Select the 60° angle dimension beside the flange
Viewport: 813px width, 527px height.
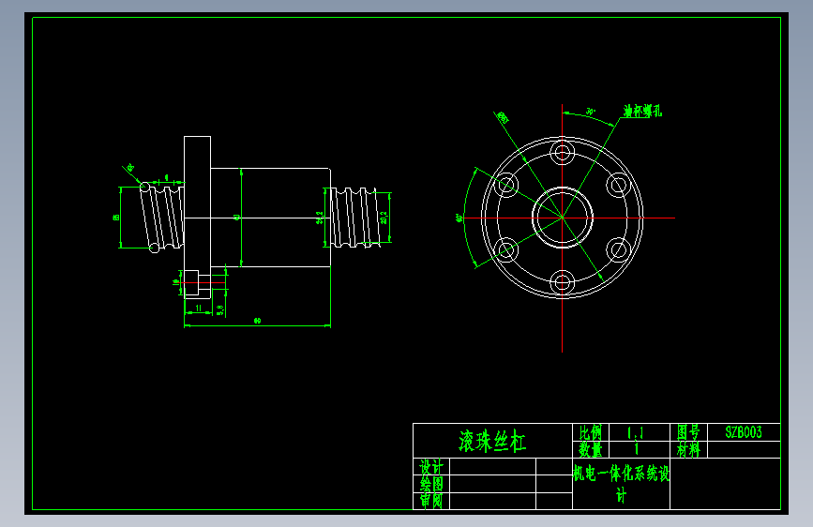coord(459,218)
